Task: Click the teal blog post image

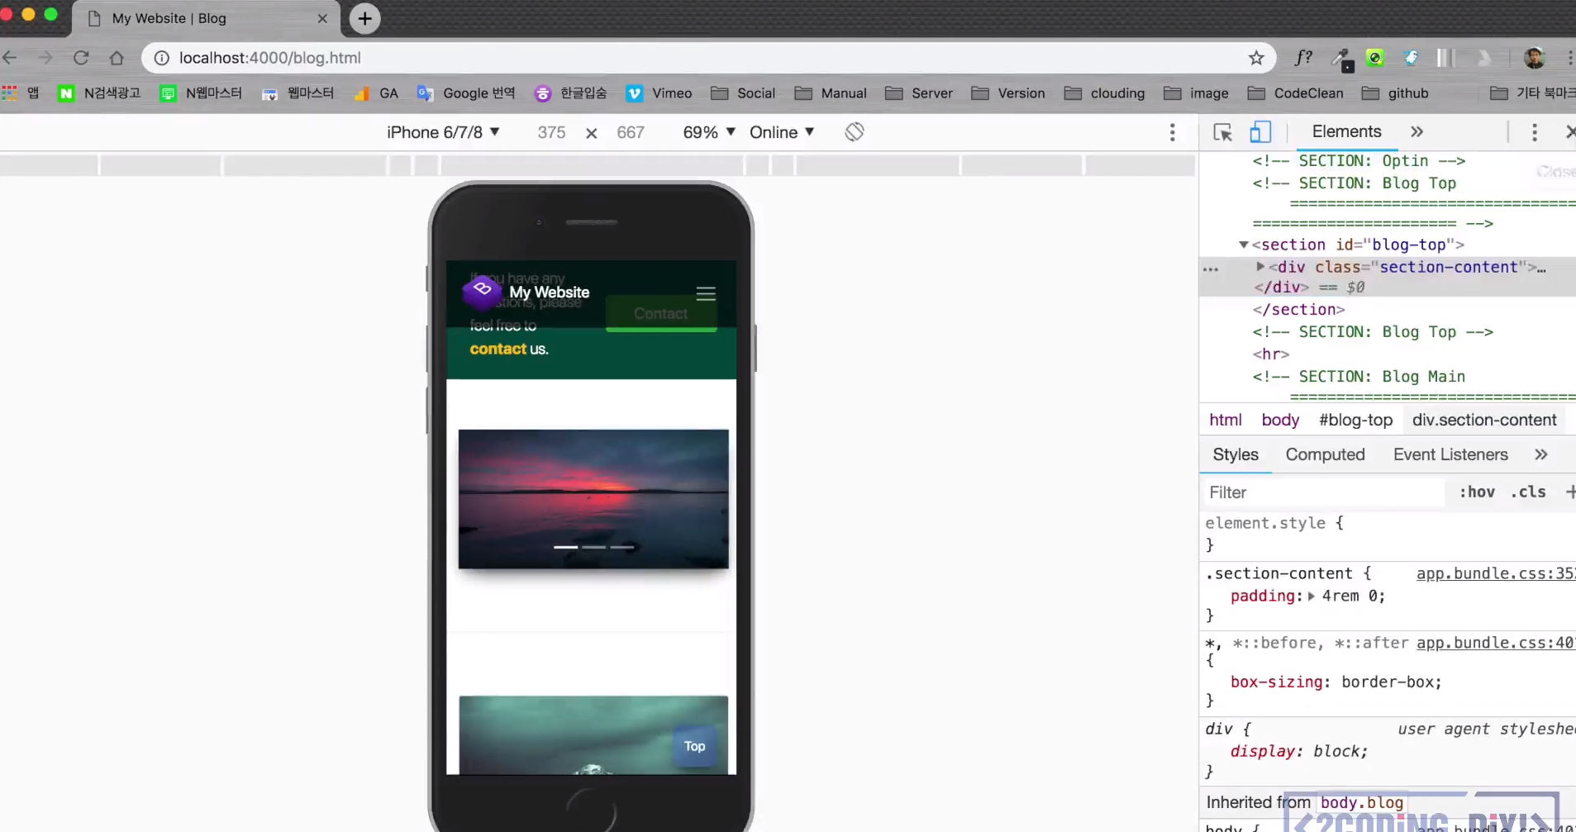Action: click(x=593, y=735)
